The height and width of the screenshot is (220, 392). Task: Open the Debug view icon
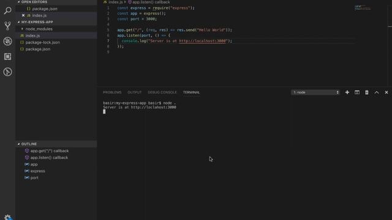tap(7, 41)
